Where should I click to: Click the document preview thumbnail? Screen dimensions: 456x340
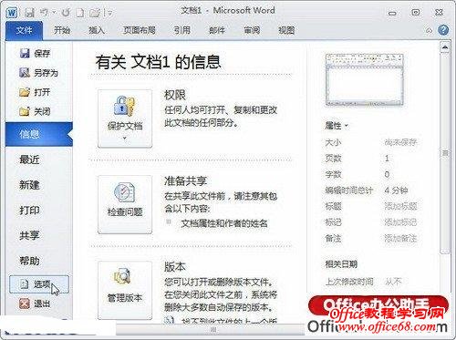(x=364, y=79)
